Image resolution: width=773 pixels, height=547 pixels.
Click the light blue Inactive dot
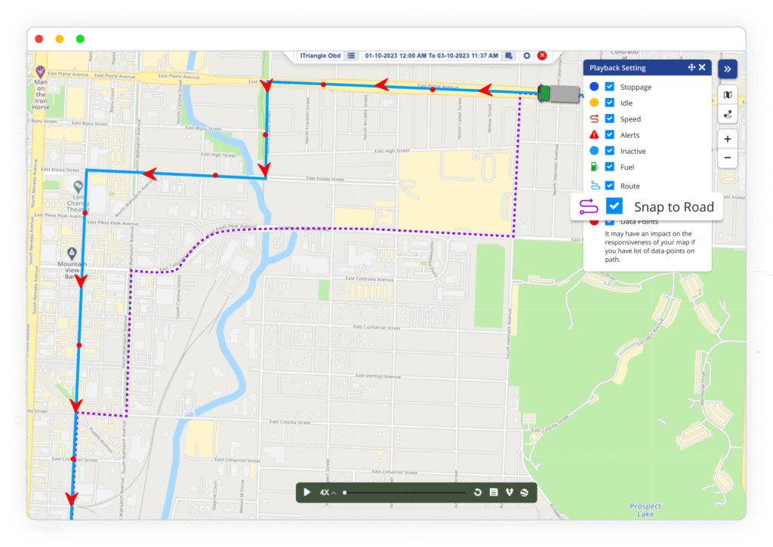(x=594, y=151)
